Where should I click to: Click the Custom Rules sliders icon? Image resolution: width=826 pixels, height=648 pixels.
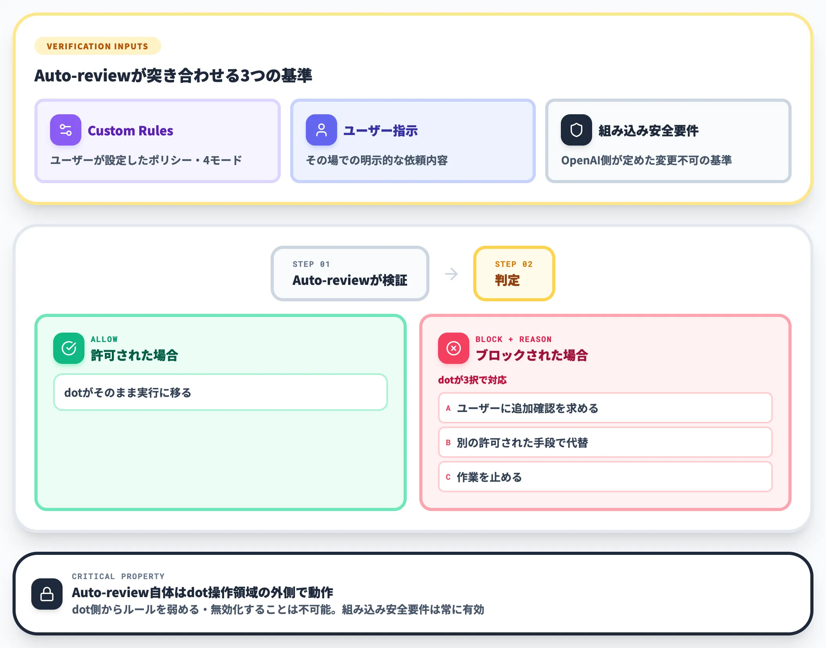coord(66,130)
